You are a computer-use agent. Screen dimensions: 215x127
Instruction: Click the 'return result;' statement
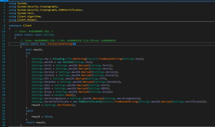point(36,123)
